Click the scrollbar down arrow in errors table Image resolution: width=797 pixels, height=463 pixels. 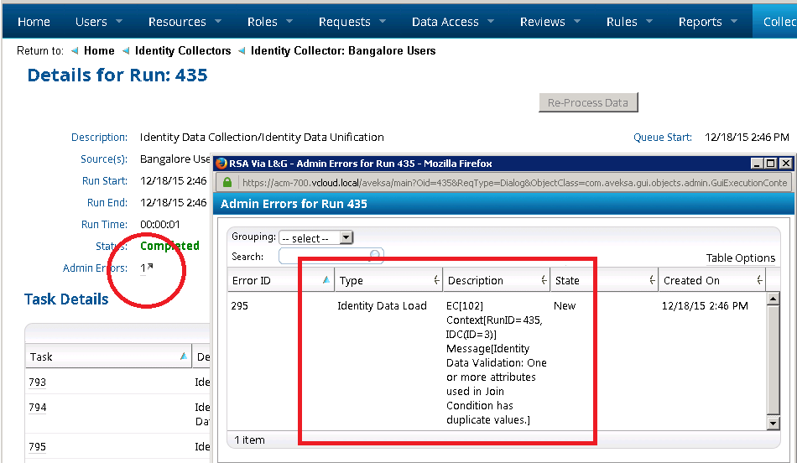tap(774, 424)
